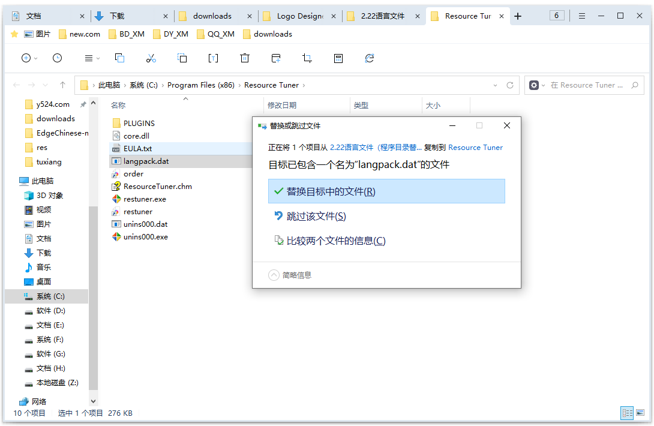Image resolution: width=654 pixels, height=426 pixels.
Task: Choose 跳过该文件(S) option
Action: [x=386, y=216]
